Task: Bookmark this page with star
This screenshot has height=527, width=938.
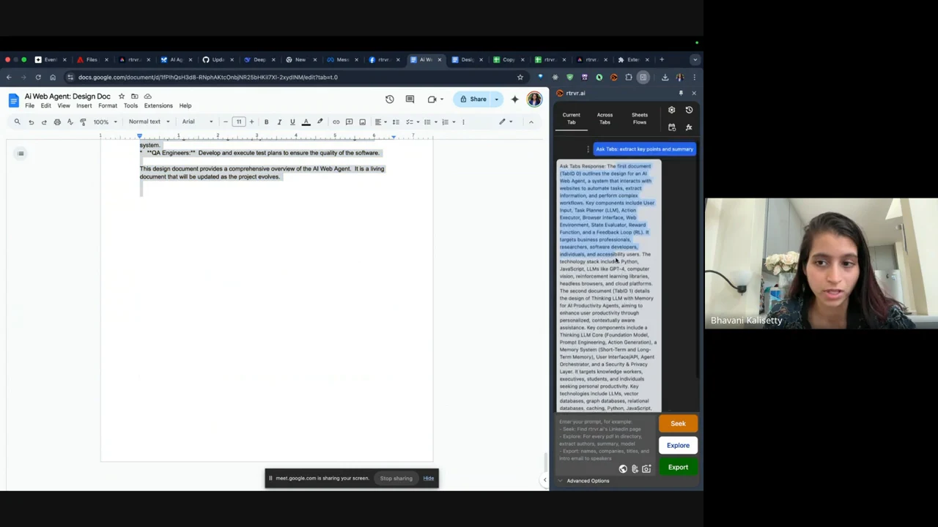Action: click(x=520, y=77)
